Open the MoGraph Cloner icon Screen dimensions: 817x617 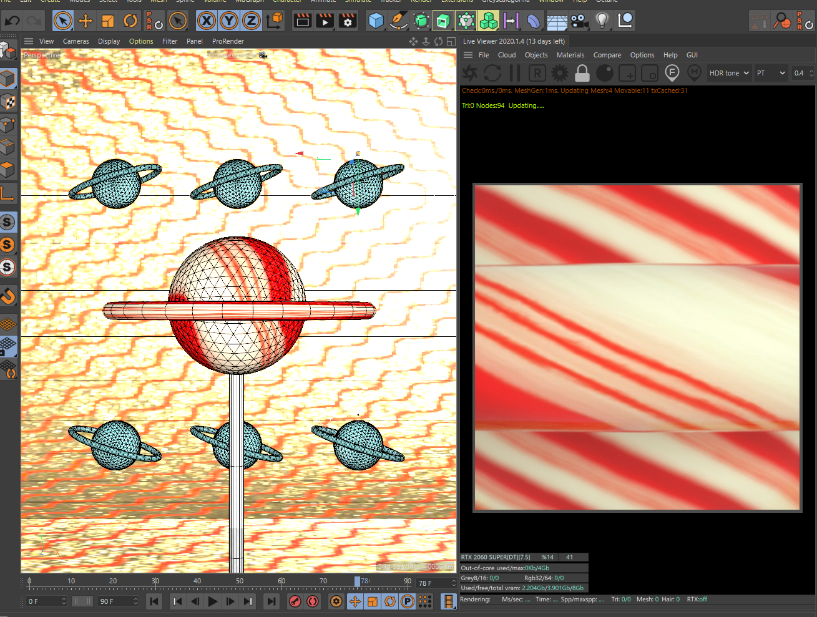click(x=489, y=21)
